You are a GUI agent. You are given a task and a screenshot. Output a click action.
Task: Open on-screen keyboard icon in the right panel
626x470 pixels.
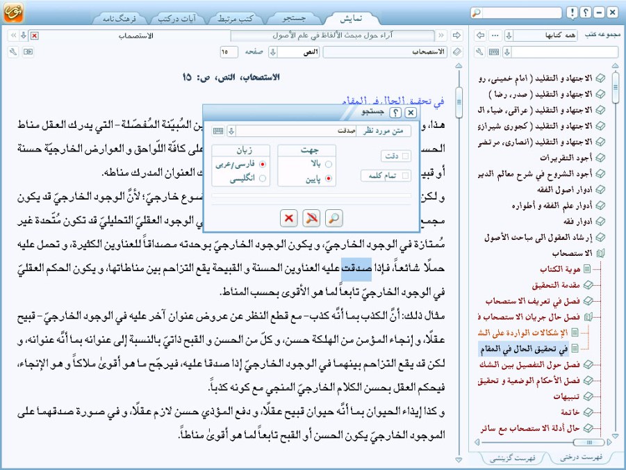[x=494, y=52]
